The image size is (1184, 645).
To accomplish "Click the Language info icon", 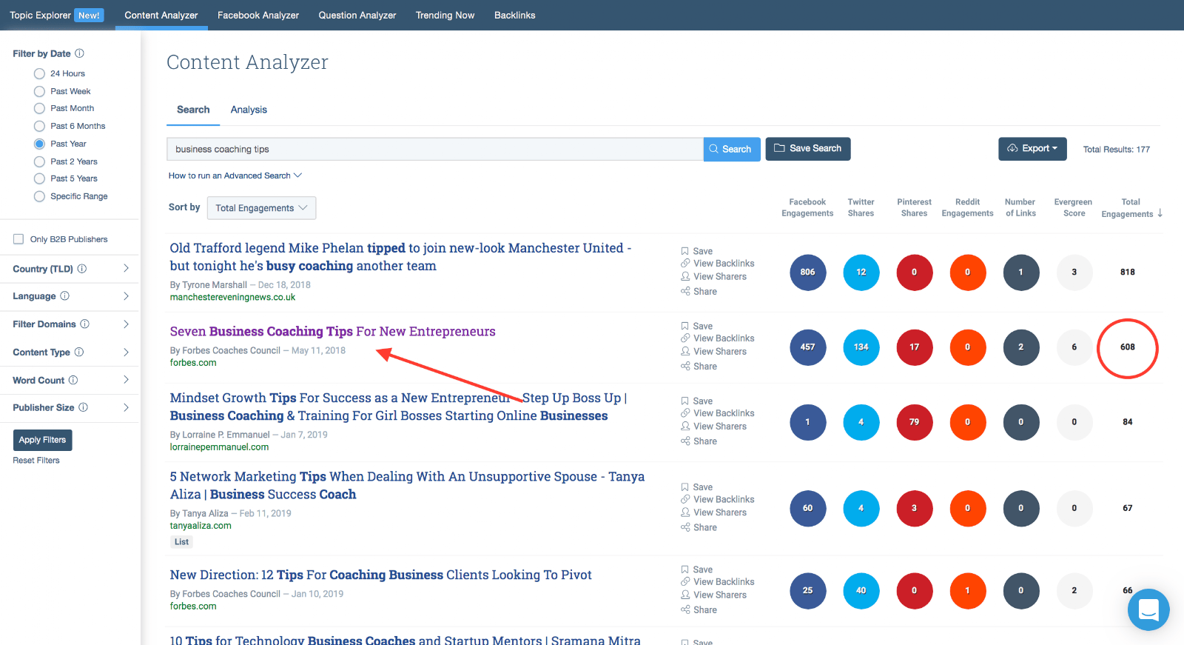I will [65, 296].
